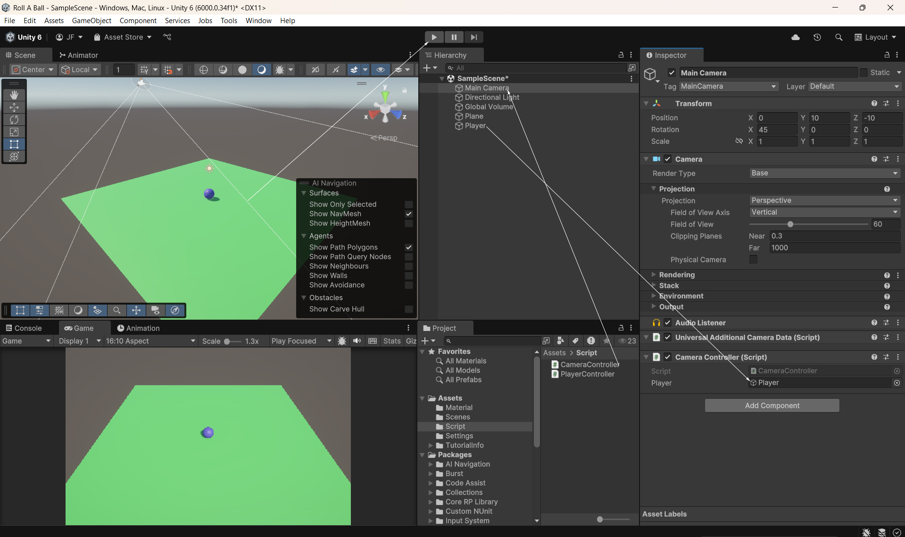Enable the Physical Camera checkbox
Screen dimensions: 905x537
(753, 260)
